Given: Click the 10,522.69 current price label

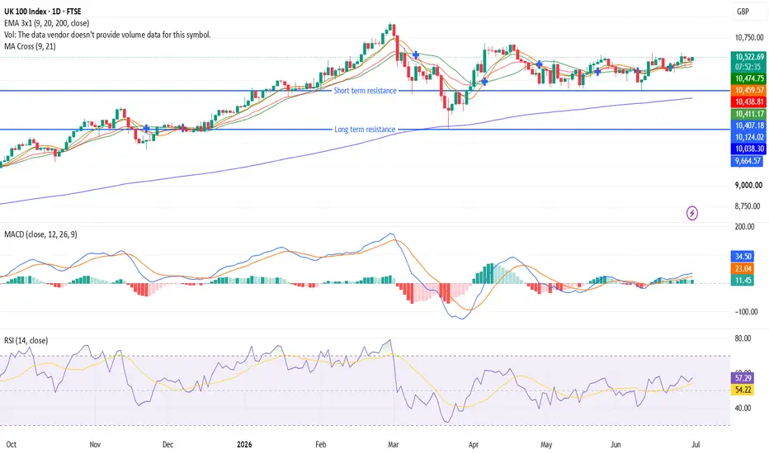Looking at the screenshot, I should pyautogui.click(x=748, y=57).
